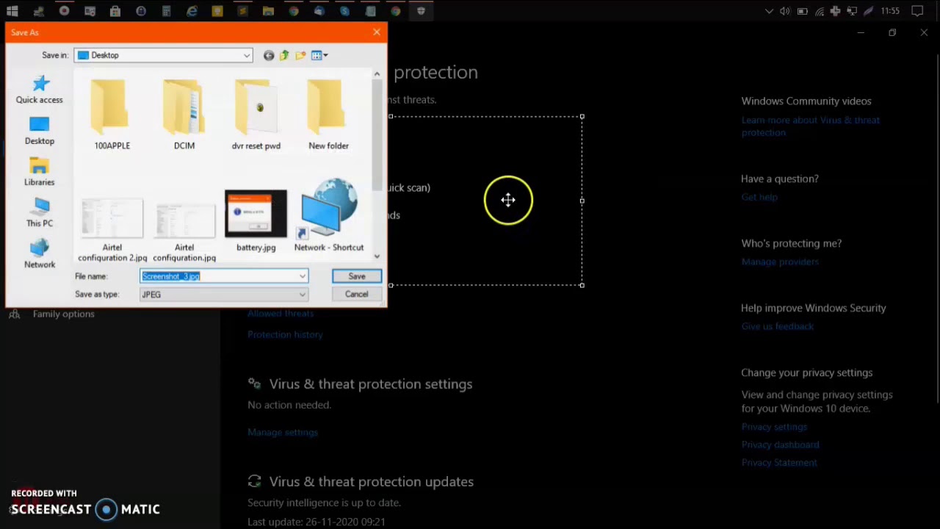Select Network in places bar
This screenshot has width=940, height=529.
[40, 254]
